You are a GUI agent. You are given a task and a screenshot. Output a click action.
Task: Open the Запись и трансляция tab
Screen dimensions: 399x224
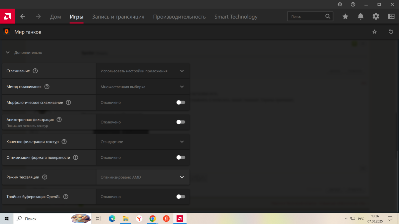(x=118, y=17)
